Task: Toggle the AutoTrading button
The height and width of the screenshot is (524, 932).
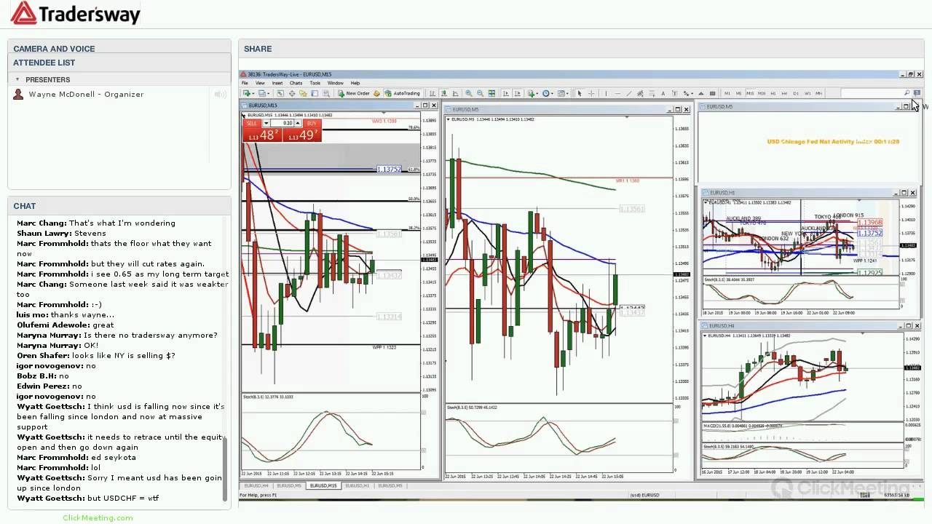Action: pos(402,93)
